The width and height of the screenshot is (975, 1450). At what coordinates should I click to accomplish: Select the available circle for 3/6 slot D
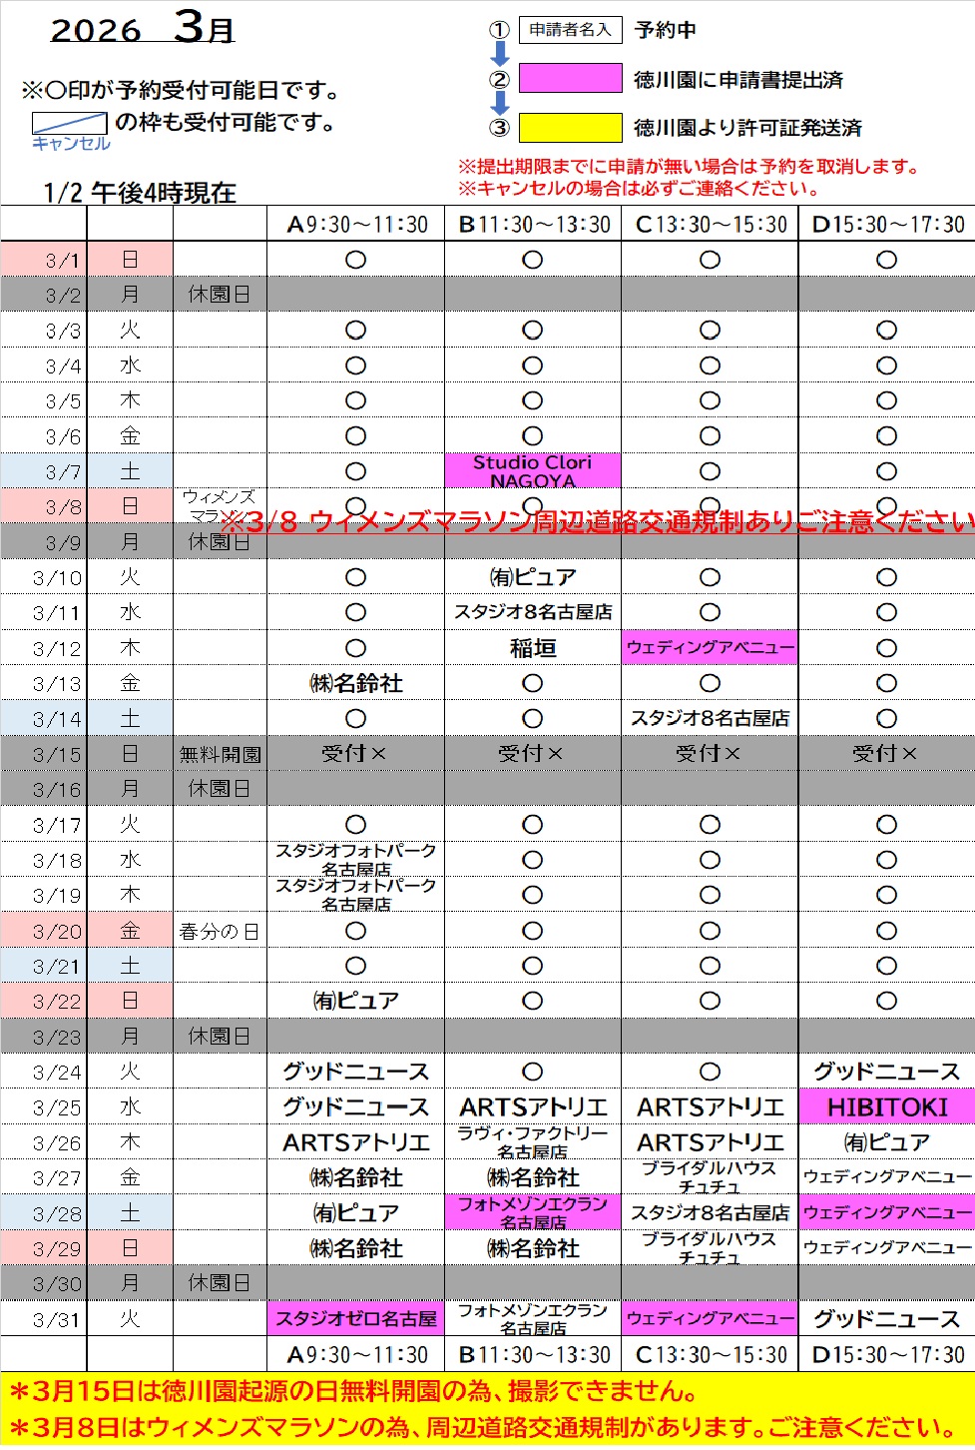886,436
